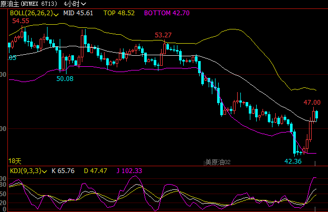
Task: Click the 美原油02 contract marker
Action: [x=218, y=162]
